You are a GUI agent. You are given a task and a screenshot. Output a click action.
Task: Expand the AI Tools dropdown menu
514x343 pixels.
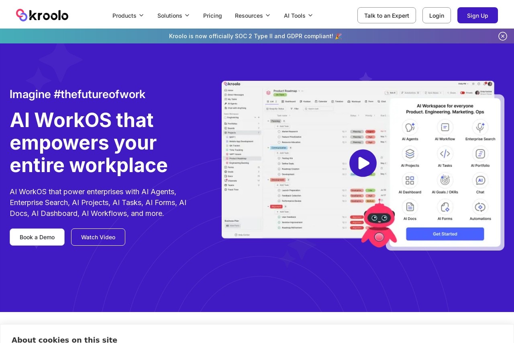pyautogui.click(x=298, y=16)
